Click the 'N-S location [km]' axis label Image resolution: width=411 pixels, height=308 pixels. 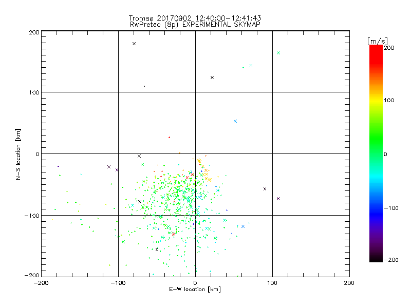point(18,154)
